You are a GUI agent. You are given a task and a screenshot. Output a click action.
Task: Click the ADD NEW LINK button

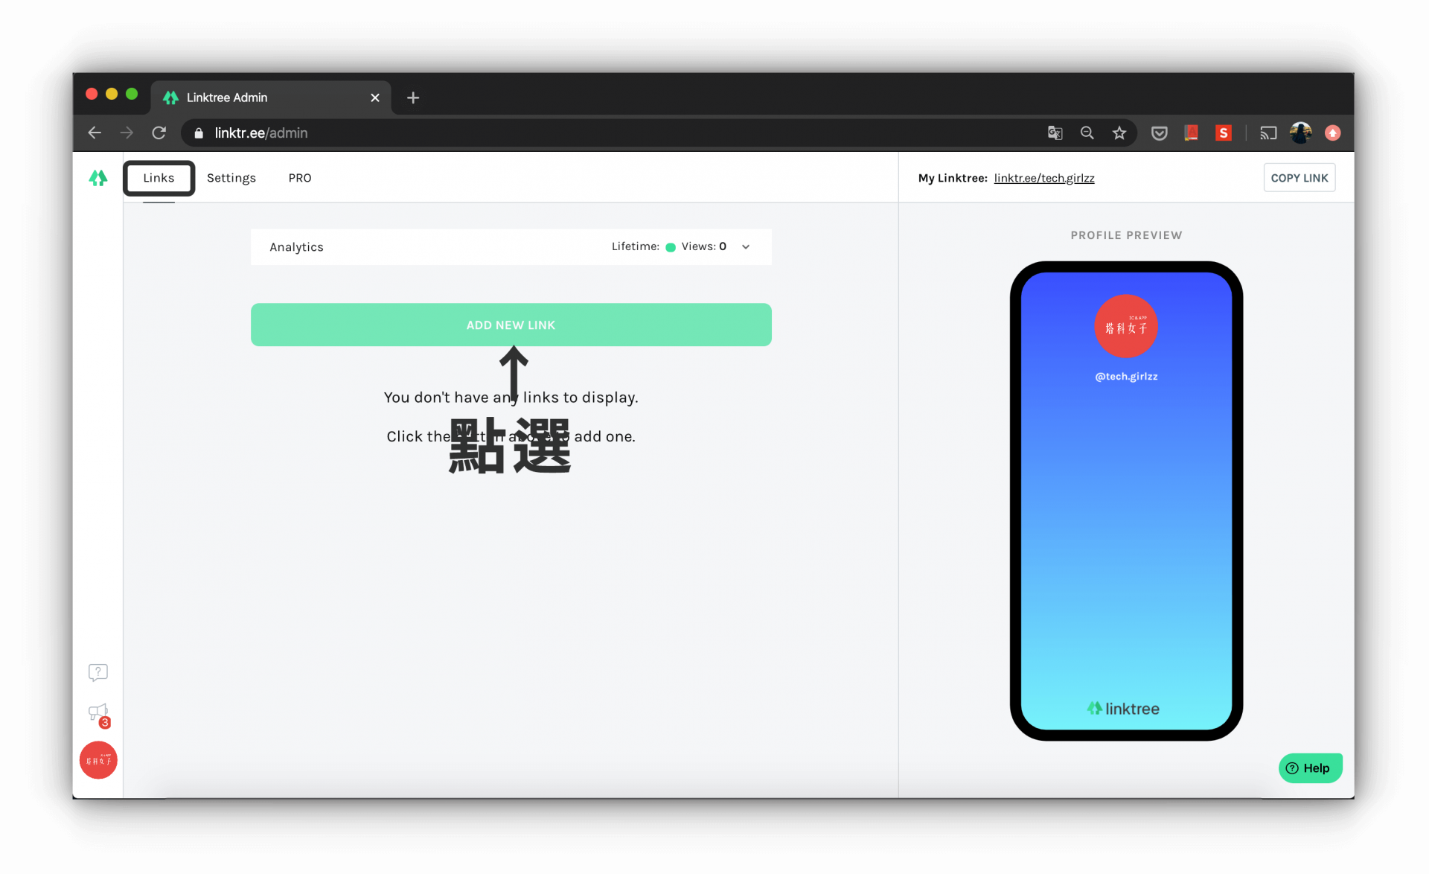pos(511,325)
